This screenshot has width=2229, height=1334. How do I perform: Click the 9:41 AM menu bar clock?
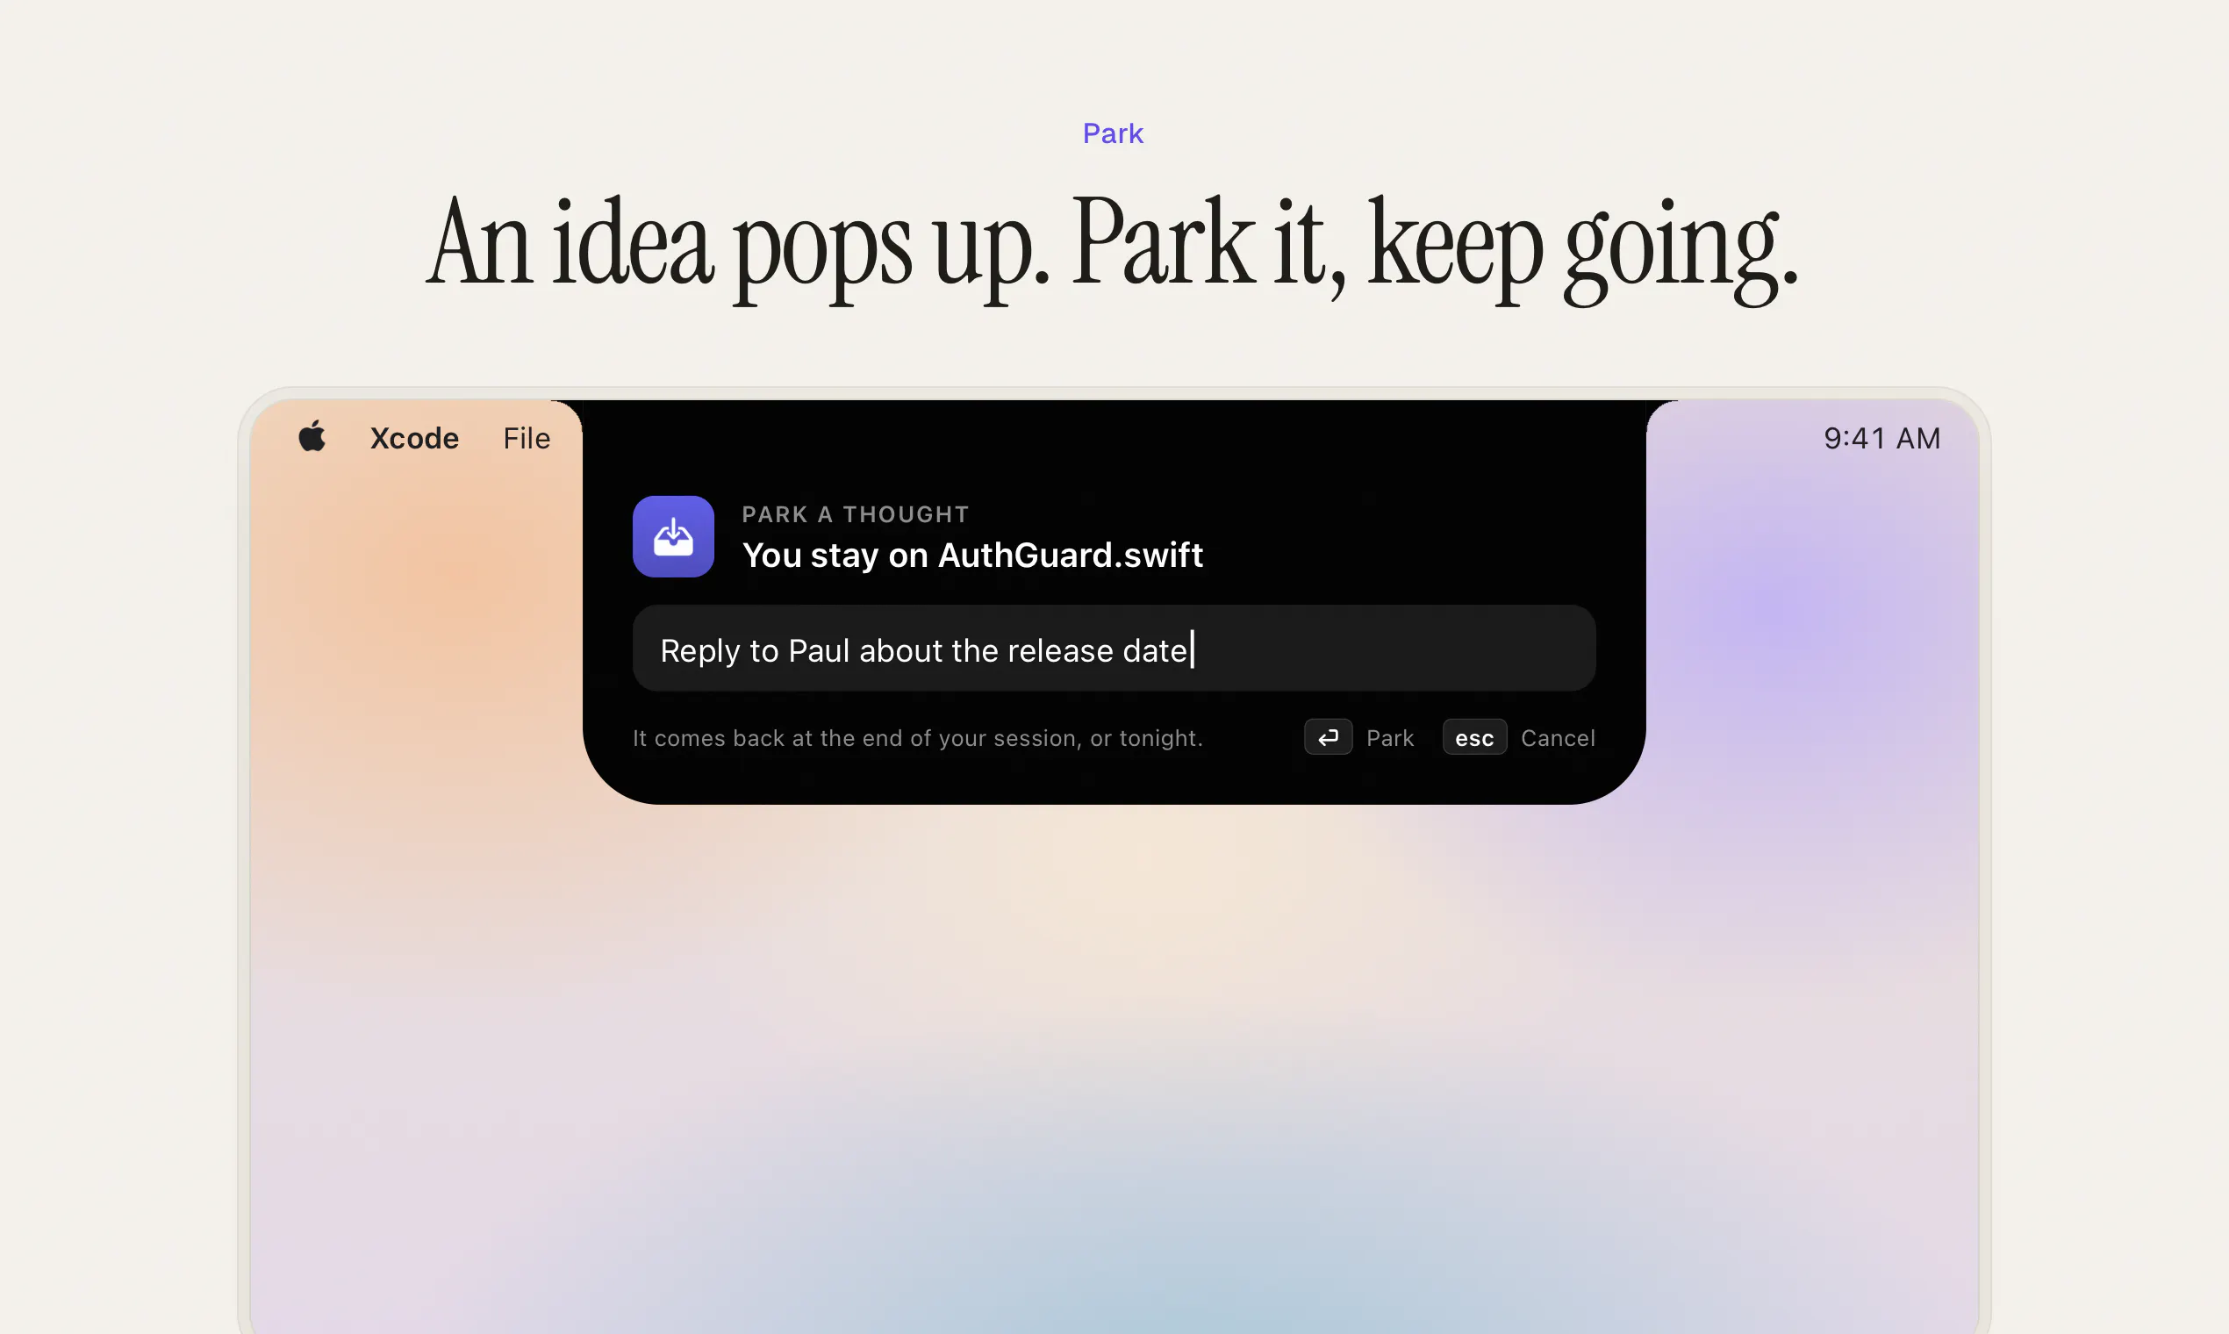point(1882,439)
